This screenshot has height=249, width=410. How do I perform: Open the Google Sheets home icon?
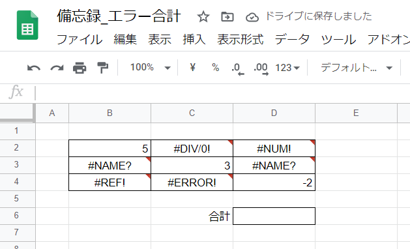click(27, 25)
